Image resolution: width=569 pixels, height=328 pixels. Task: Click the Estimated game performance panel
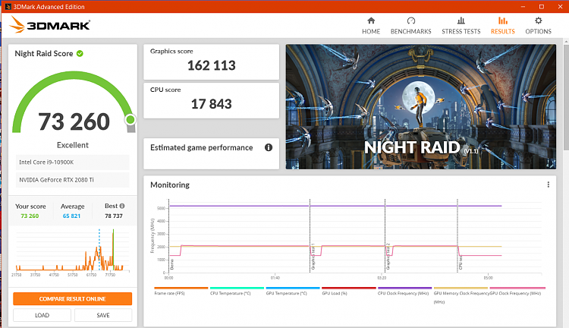[211, 153]
